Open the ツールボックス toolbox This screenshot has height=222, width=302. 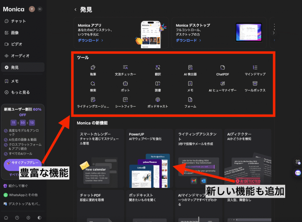coord(255,86)
